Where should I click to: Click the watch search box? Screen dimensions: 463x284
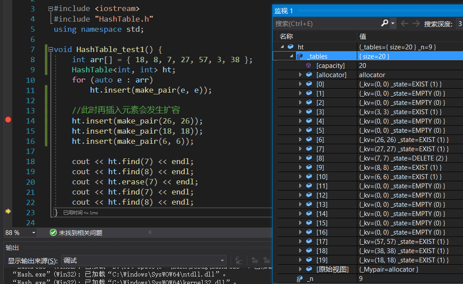[x=326, y=24]
